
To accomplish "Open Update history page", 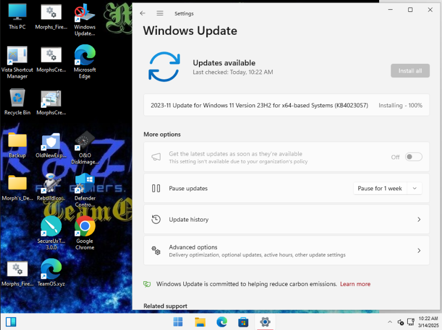I will (286, 219).
